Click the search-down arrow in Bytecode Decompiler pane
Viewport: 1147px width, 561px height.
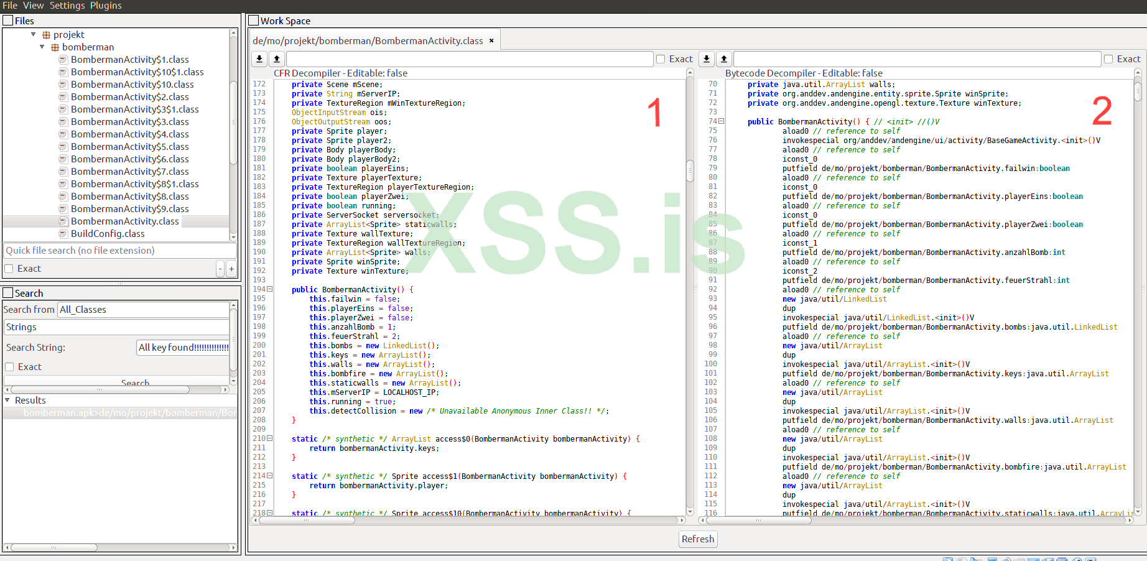706,59
